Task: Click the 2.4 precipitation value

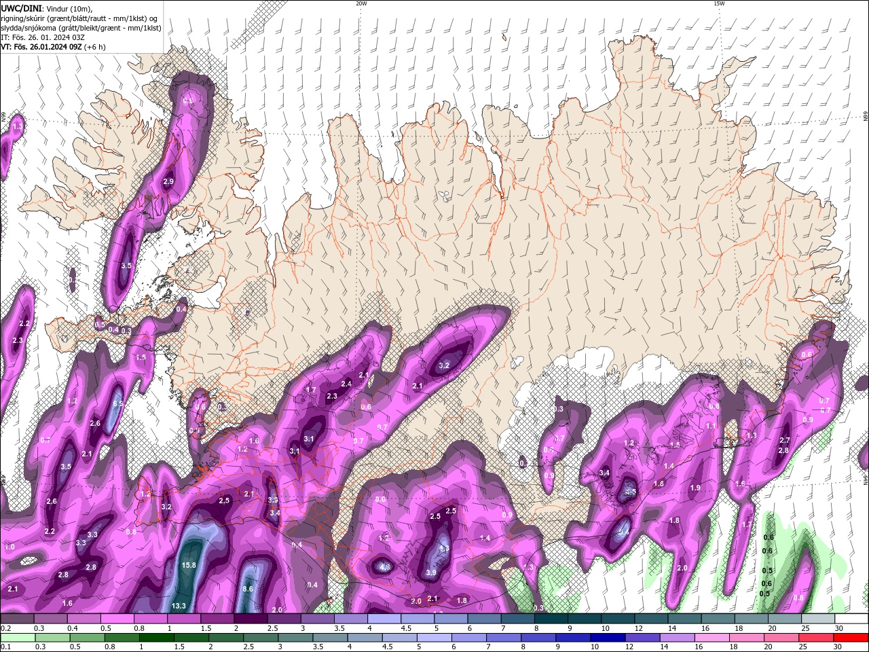Action: coord(346,384)
